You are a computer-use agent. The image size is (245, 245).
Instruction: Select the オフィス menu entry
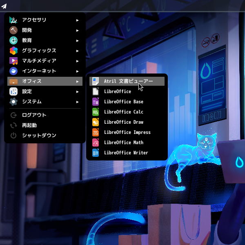[x=45, y=81]
